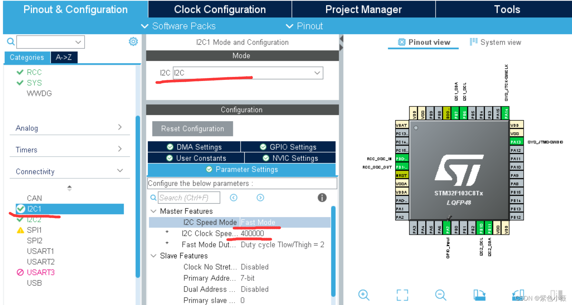Open the GPIO Settings tab
This screenshot has height=305, width=572.
(288, 147)
